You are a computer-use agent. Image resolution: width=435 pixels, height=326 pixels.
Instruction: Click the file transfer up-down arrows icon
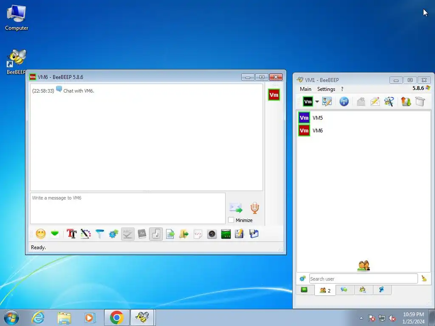pyautogui.click(x=406, y=101)
